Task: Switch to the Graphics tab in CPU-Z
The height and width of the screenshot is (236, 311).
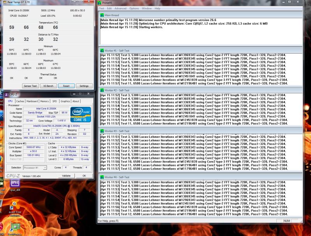Action: coord(65,101)
